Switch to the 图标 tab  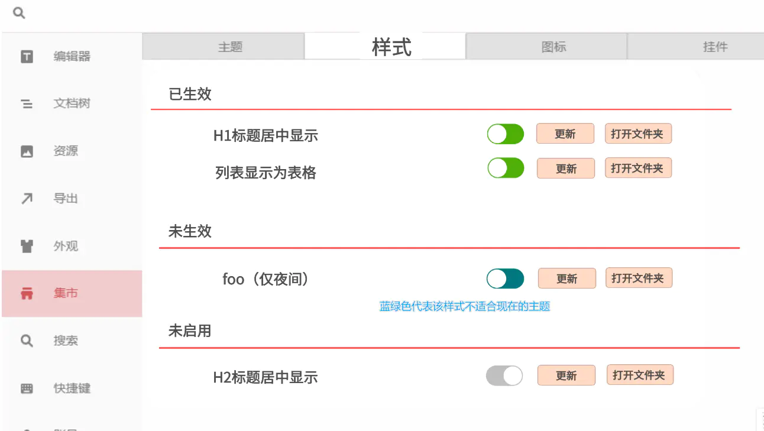553,47
